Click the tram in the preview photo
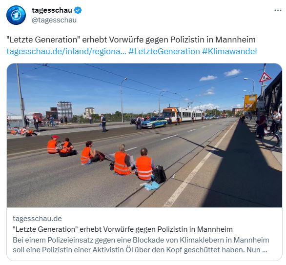 (183, 115)
